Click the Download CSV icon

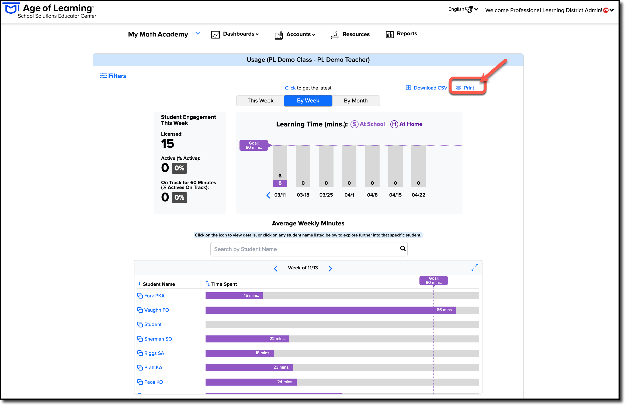point(408,88)
